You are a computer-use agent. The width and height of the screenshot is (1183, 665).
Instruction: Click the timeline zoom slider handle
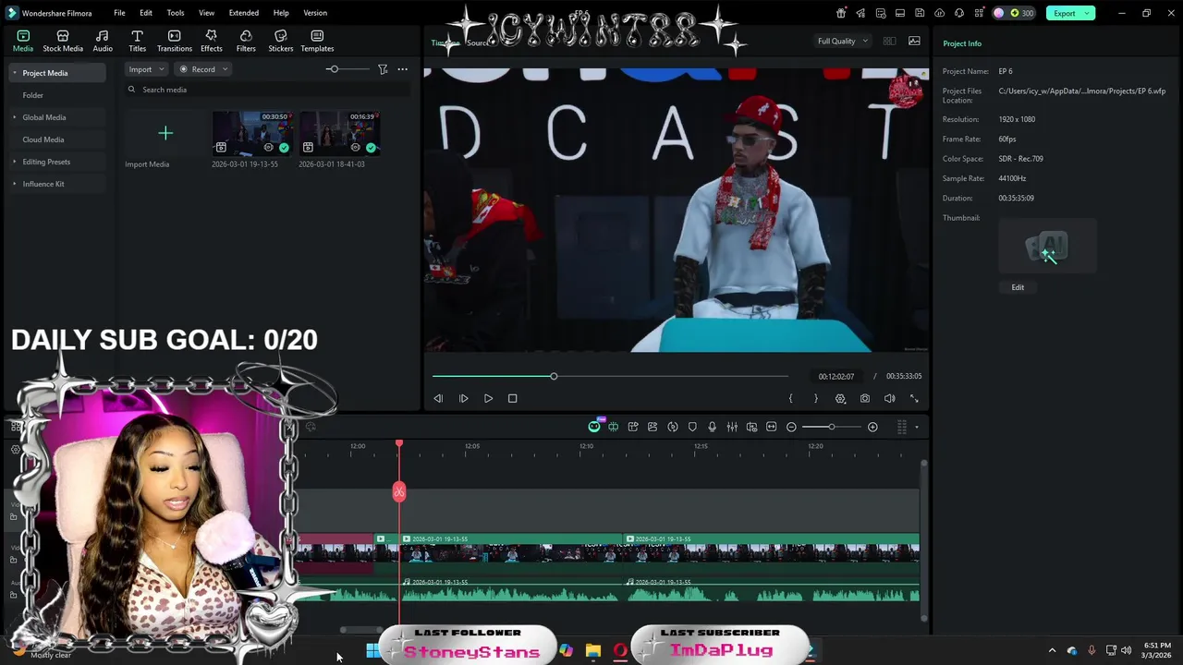click(x=831, y=427)
